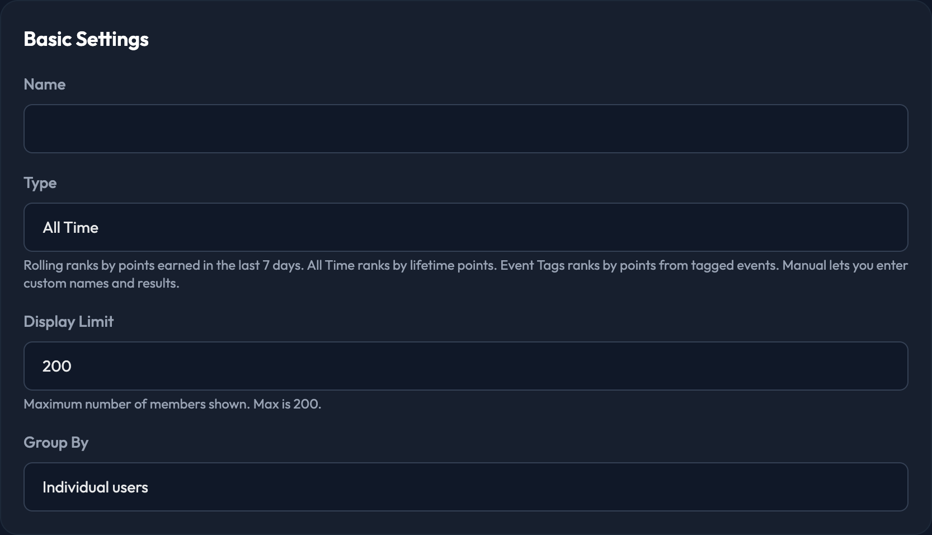Click the Type field label

[x=40, y=184]
